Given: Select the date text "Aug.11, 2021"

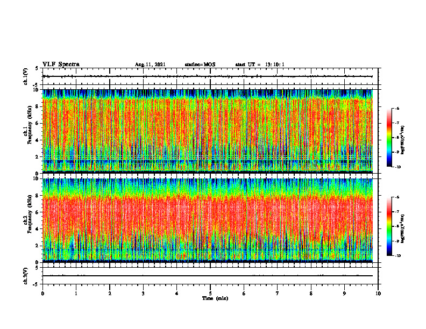Looking at the screenshot, I should 150,65.
